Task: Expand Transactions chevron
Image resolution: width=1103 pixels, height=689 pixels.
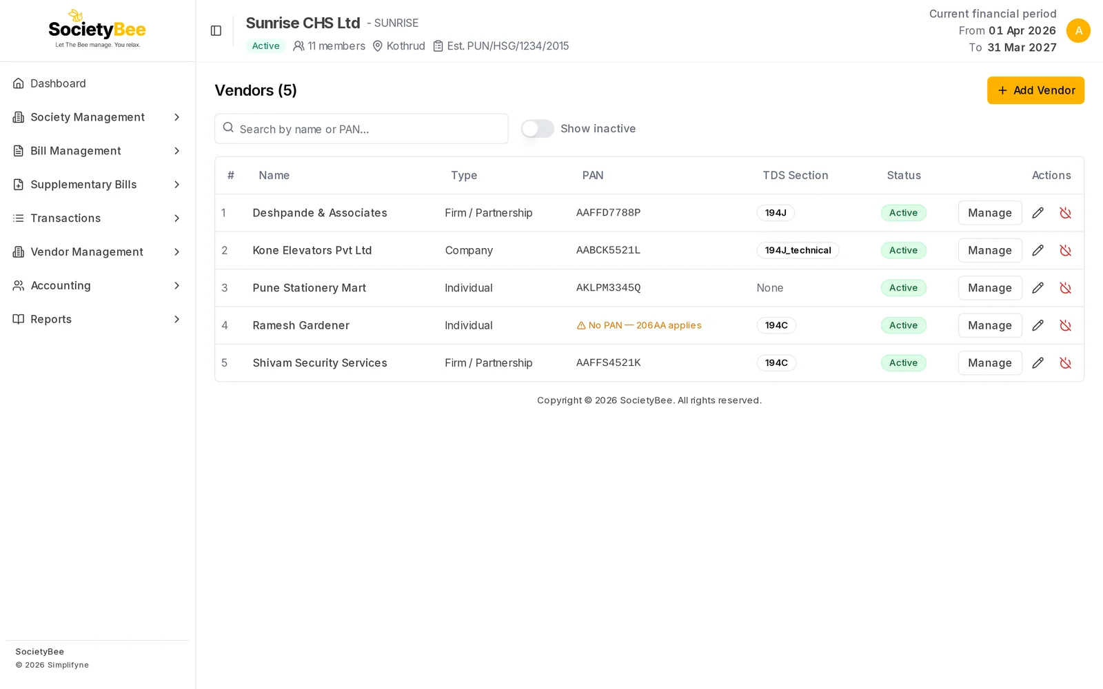Action: point(176,218)
